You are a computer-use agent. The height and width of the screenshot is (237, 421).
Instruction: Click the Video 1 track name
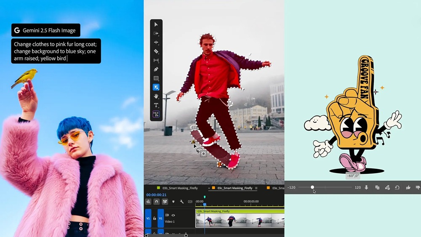point(170,222)
